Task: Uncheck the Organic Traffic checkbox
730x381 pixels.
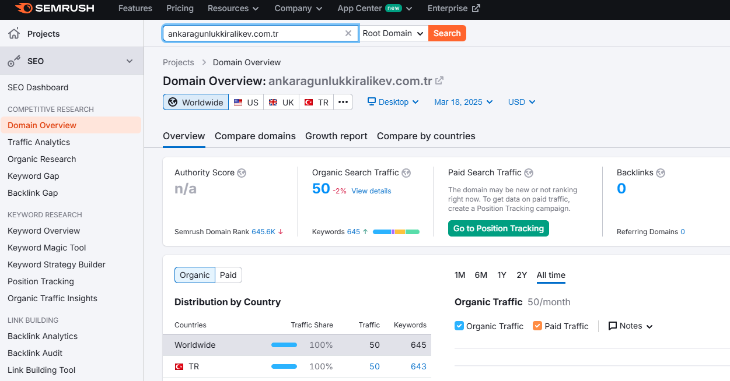Action: 459,326
